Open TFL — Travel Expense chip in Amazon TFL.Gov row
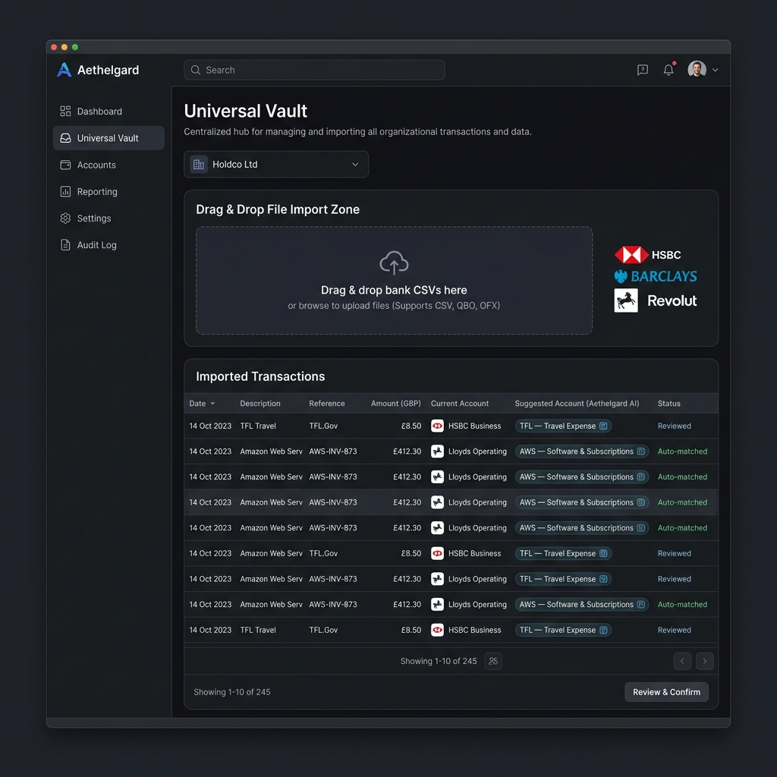 tap(563, 553)
